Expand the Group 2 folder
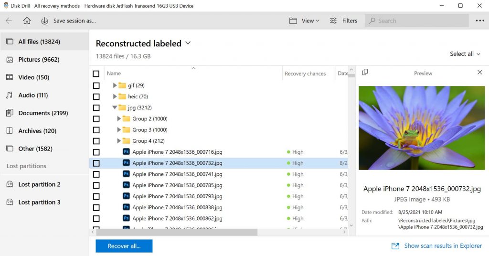 tap(119, 118)
